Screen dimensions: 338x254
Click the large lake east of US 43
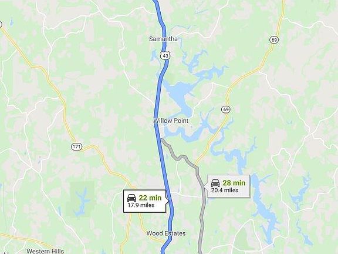(x=179, y=92)
